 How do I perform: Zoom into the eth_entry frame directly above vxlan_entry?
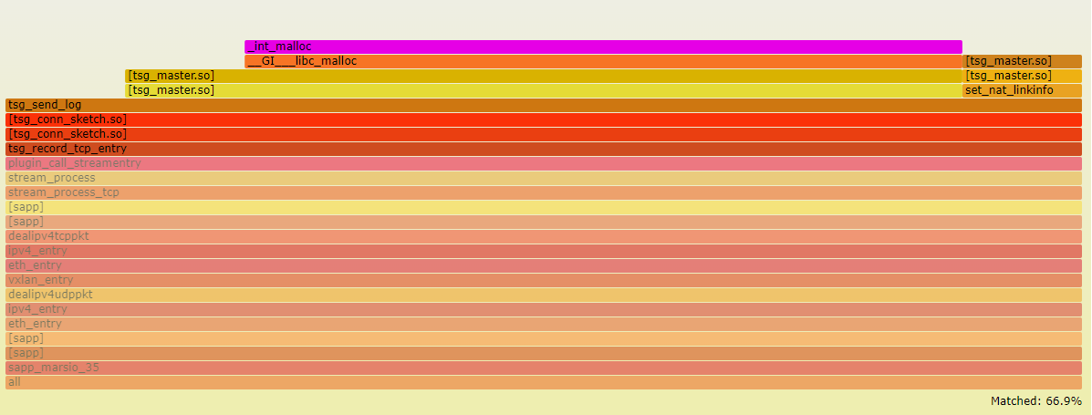point(544,265)
